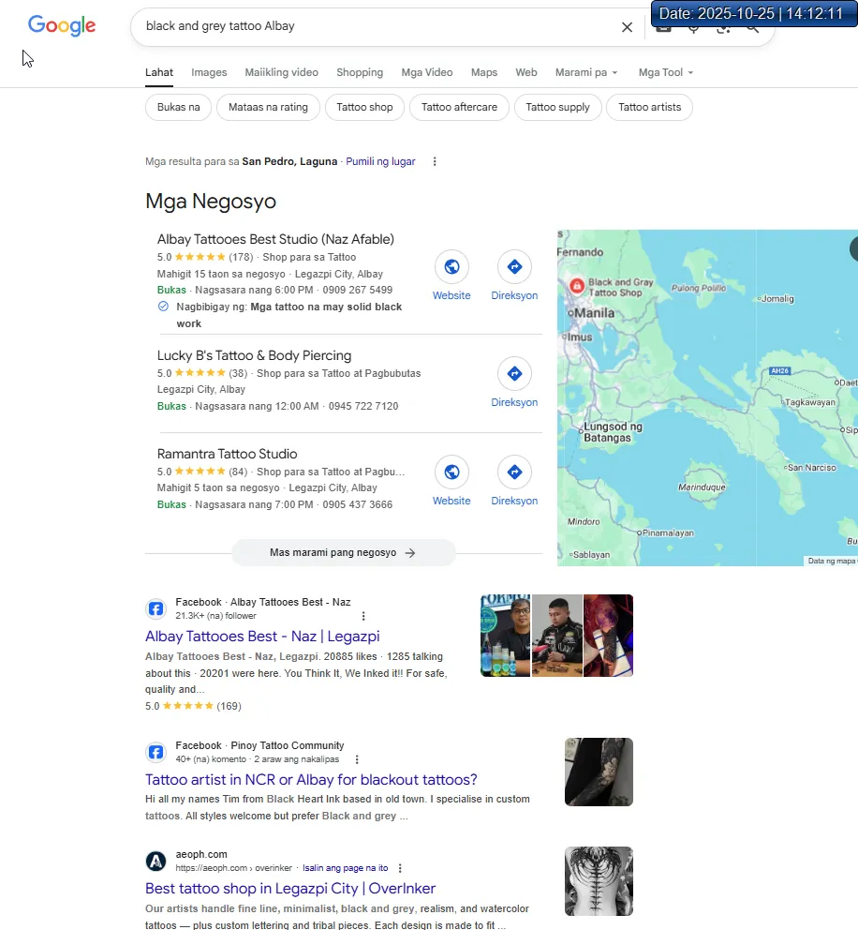
Task: Open options menu for aeoph.com result
Action: pos(400,868)
